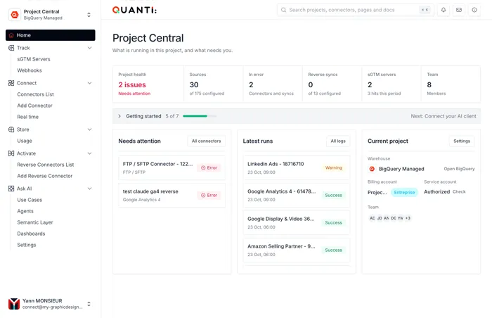Open Settings in sidebar
The height and width of the screenshot is (318, 492).
pos(27,245)
